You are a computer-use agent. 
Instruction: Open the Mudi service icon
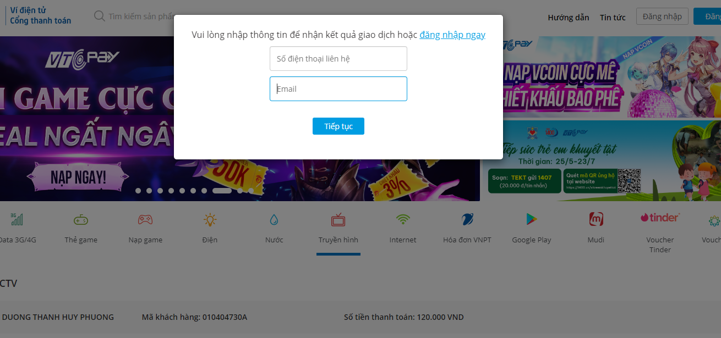pyautogui.click(x=596, y=219)
